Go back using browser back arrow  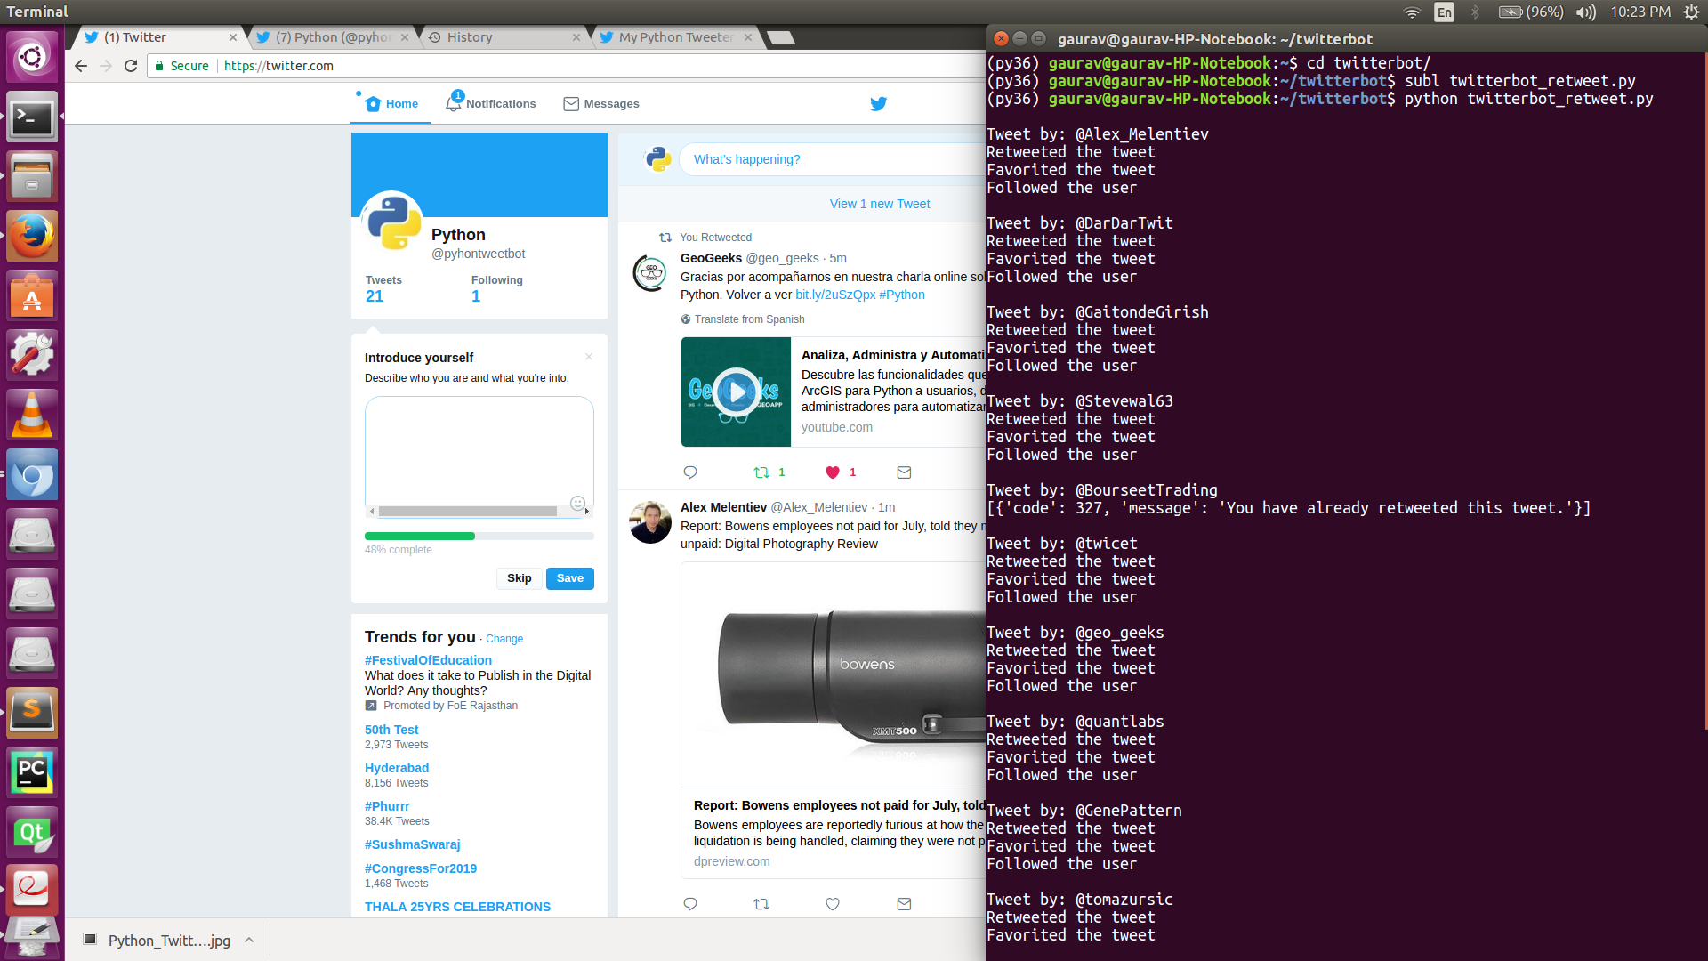click(81, 66)
